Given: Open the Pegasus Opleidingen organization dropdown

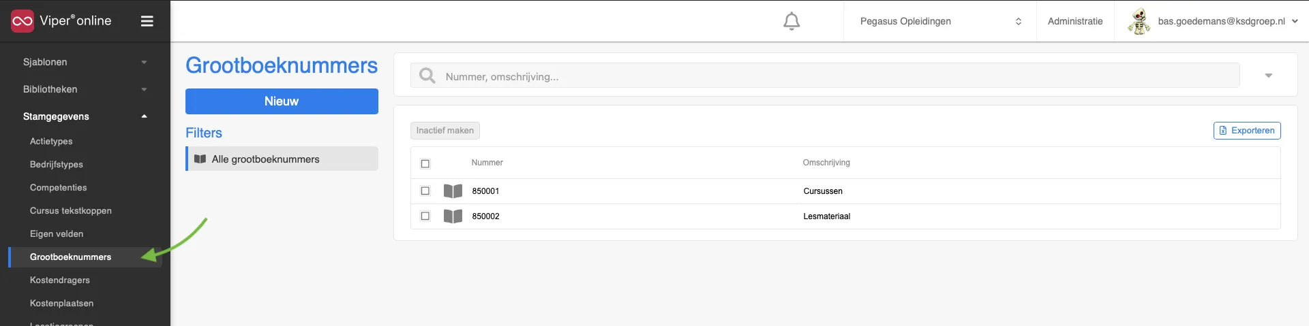Looking at the screenshot, I should pyautogui.click(x=940, y=21).
